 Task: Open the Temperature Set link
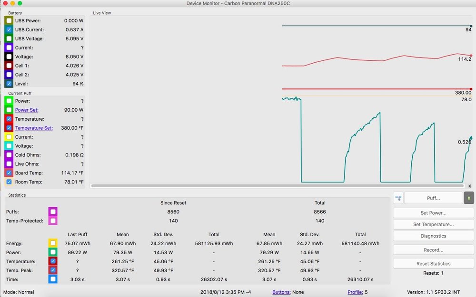coord(34,128)
